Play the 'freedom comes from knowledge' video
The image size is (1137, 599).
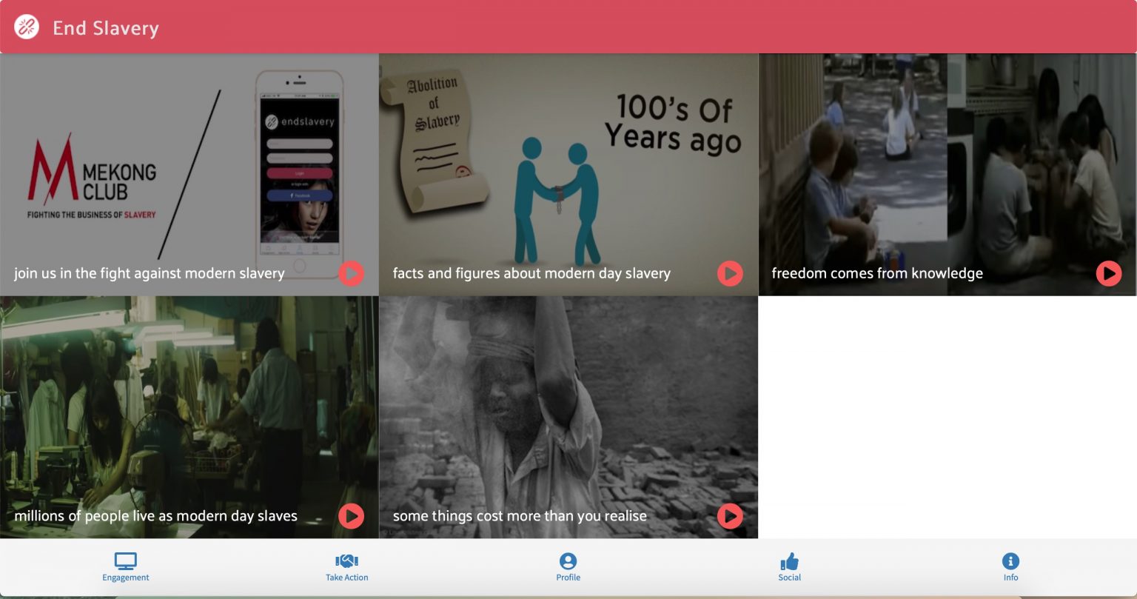pyautogui.click(x=1108, y=273)
